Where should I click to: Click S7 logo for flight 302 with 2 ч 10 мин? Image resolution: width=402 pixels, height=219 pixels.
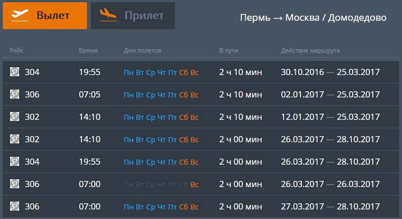(15, 117)
